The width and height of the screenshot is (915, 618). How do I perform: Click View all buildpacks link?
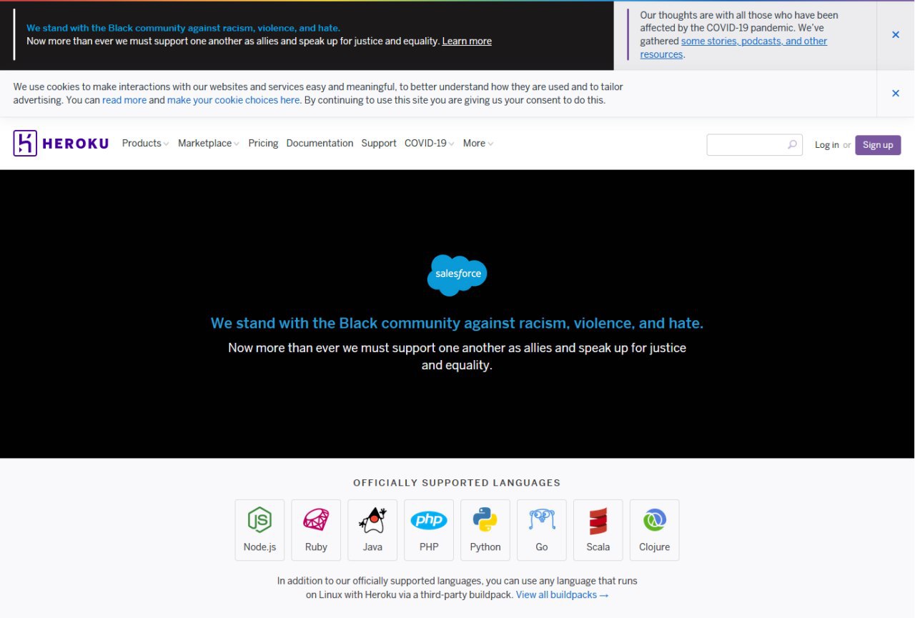click(563, 594)
